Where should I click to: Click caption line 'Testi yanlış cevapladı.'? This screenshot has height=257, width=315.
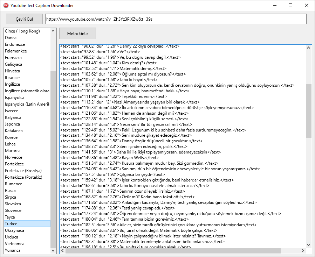117,208
